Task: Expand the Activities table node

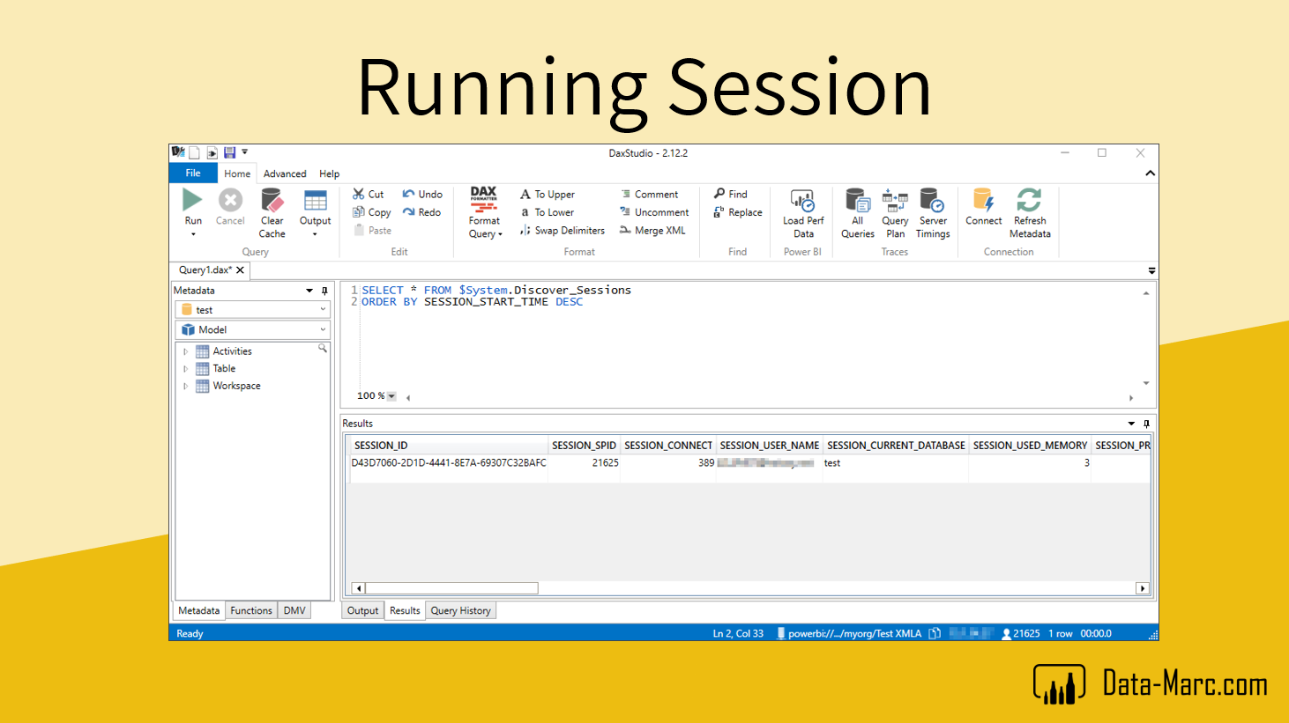Action: 186,351
